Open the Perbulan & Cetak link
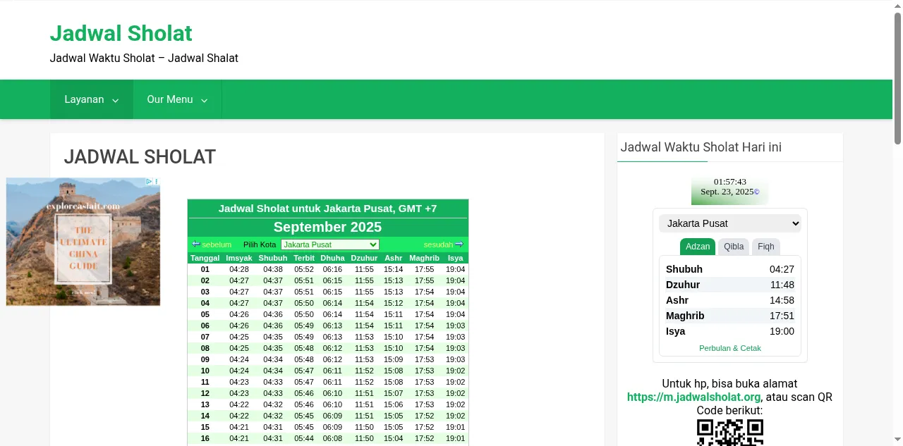 pyautogui.click(x=730, y=348)
